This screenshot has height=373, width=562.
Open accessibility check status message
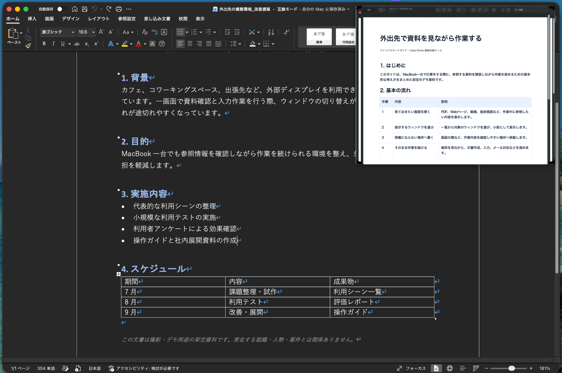[x=144, y=368]
